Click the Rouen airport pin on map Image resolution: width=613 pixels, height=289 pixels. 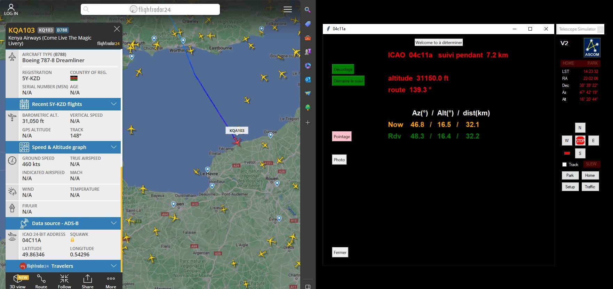click(277, 183)
